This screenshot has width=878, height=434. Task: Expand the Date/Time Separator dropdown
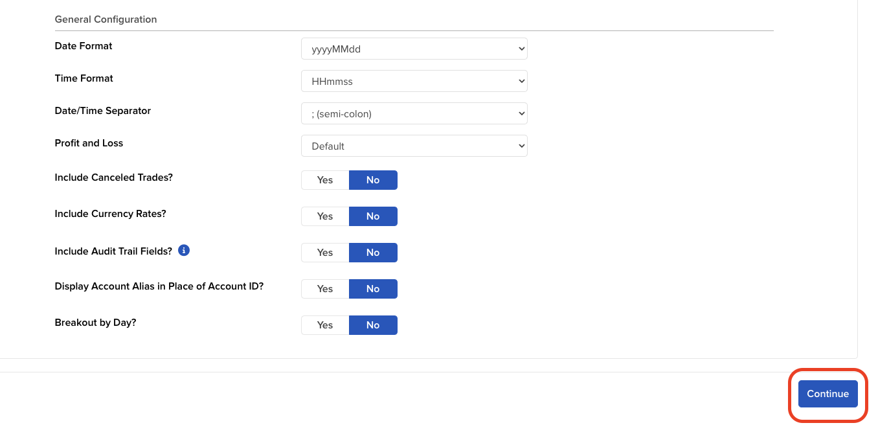[x=414, y=113]
